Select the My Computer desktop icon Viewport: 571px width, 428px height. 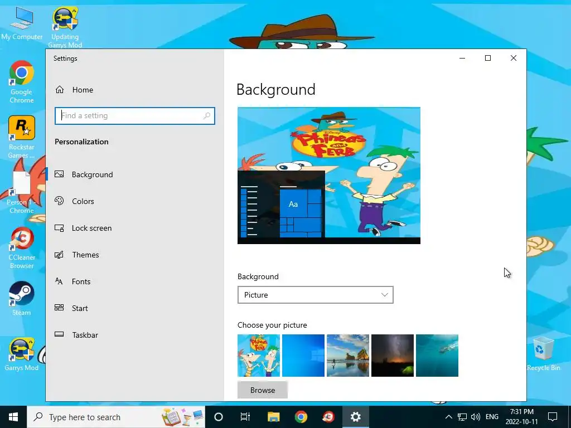[x=22, y=22]
